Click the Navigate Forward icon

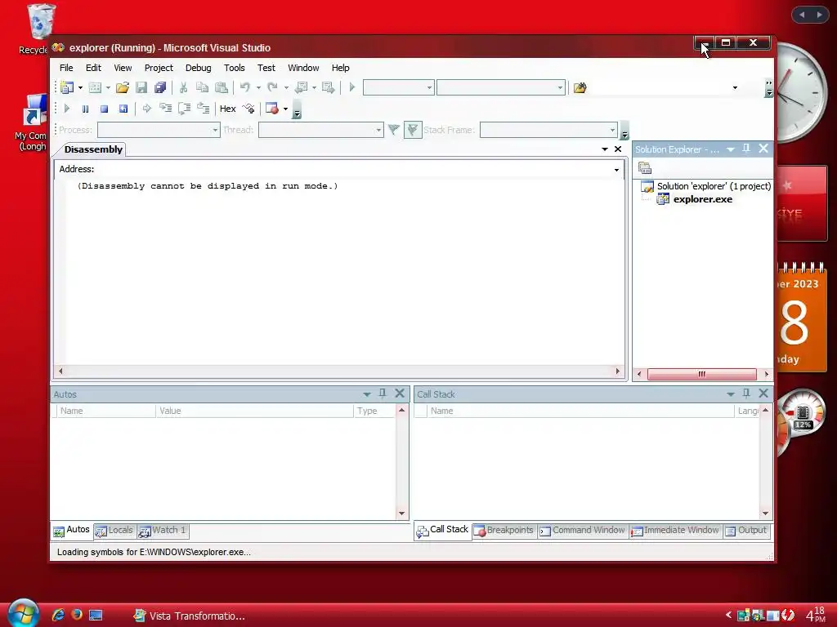[328, 87]
